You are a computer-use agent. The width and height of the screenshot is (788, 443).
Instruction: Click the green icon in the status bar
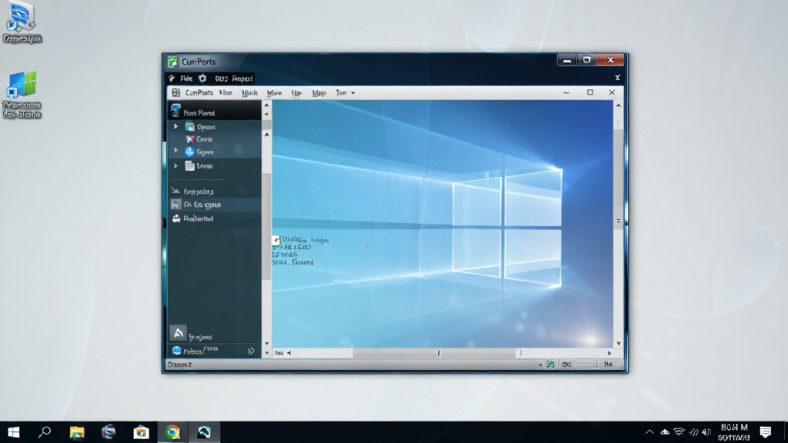pyautogui.click(x=550, y=364)
